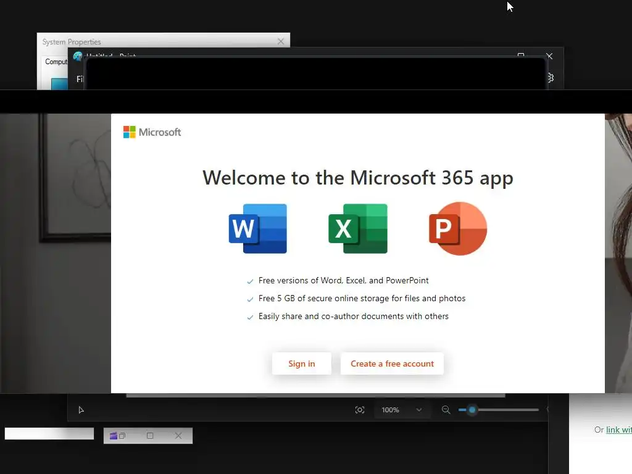632x474 pixels.
Task: Click the restore icon in the small bottom window
Action: pyautogui.click(x=122, y=436)
